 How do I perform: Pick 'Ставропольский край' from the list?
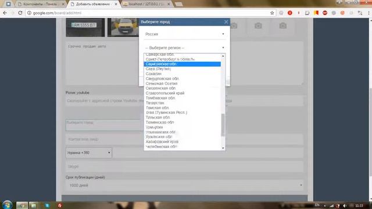182,93
